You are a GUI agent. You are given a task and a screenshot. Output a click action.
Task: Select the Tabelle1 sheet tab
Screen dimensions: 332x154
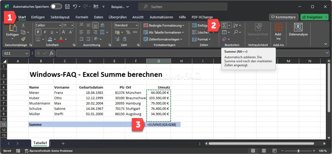[40, 143]
